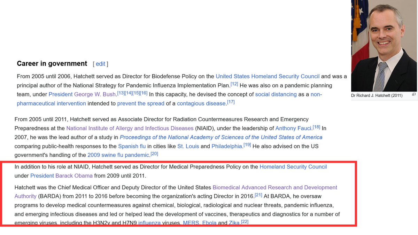
Task: Click the edit link beside Career in government
Action: click(100, 64)
